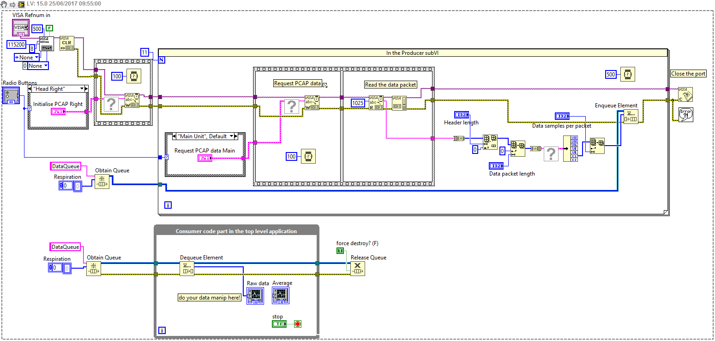715x341 pixels.
Task: Click the loop count constant 11
Action: click(145, 52)
